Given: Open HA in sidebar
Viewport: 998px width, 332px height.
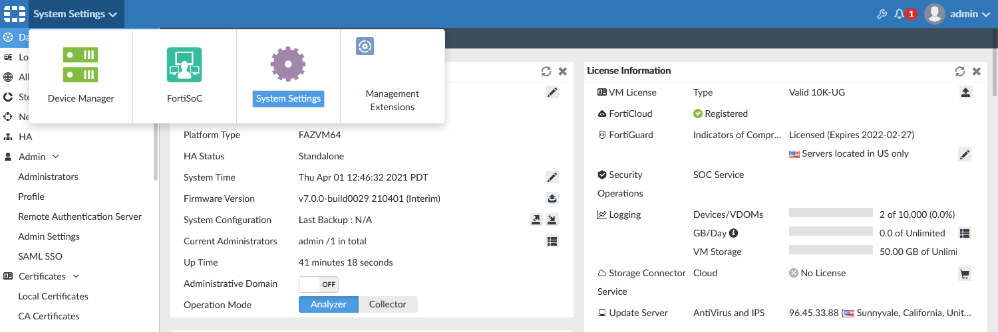Looking at the screenshot, I should [x=25, y=137].
